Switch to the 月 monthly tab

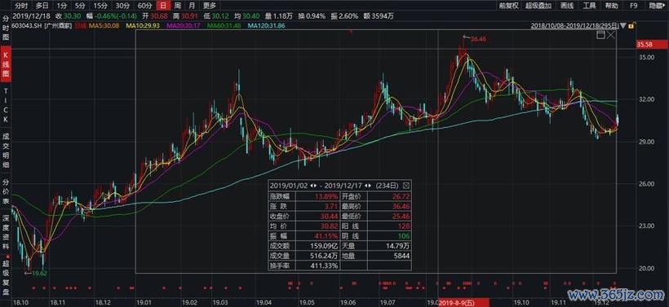coord(192,6)
